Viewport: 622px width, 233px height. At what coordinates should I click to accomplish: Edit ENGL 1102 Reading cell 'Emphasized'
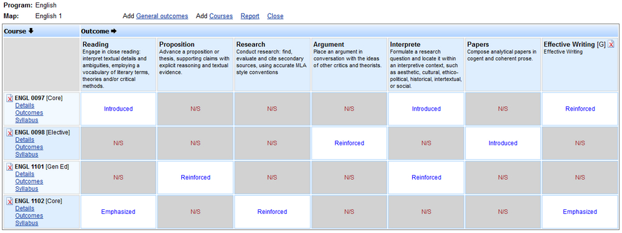click(118, 212)
